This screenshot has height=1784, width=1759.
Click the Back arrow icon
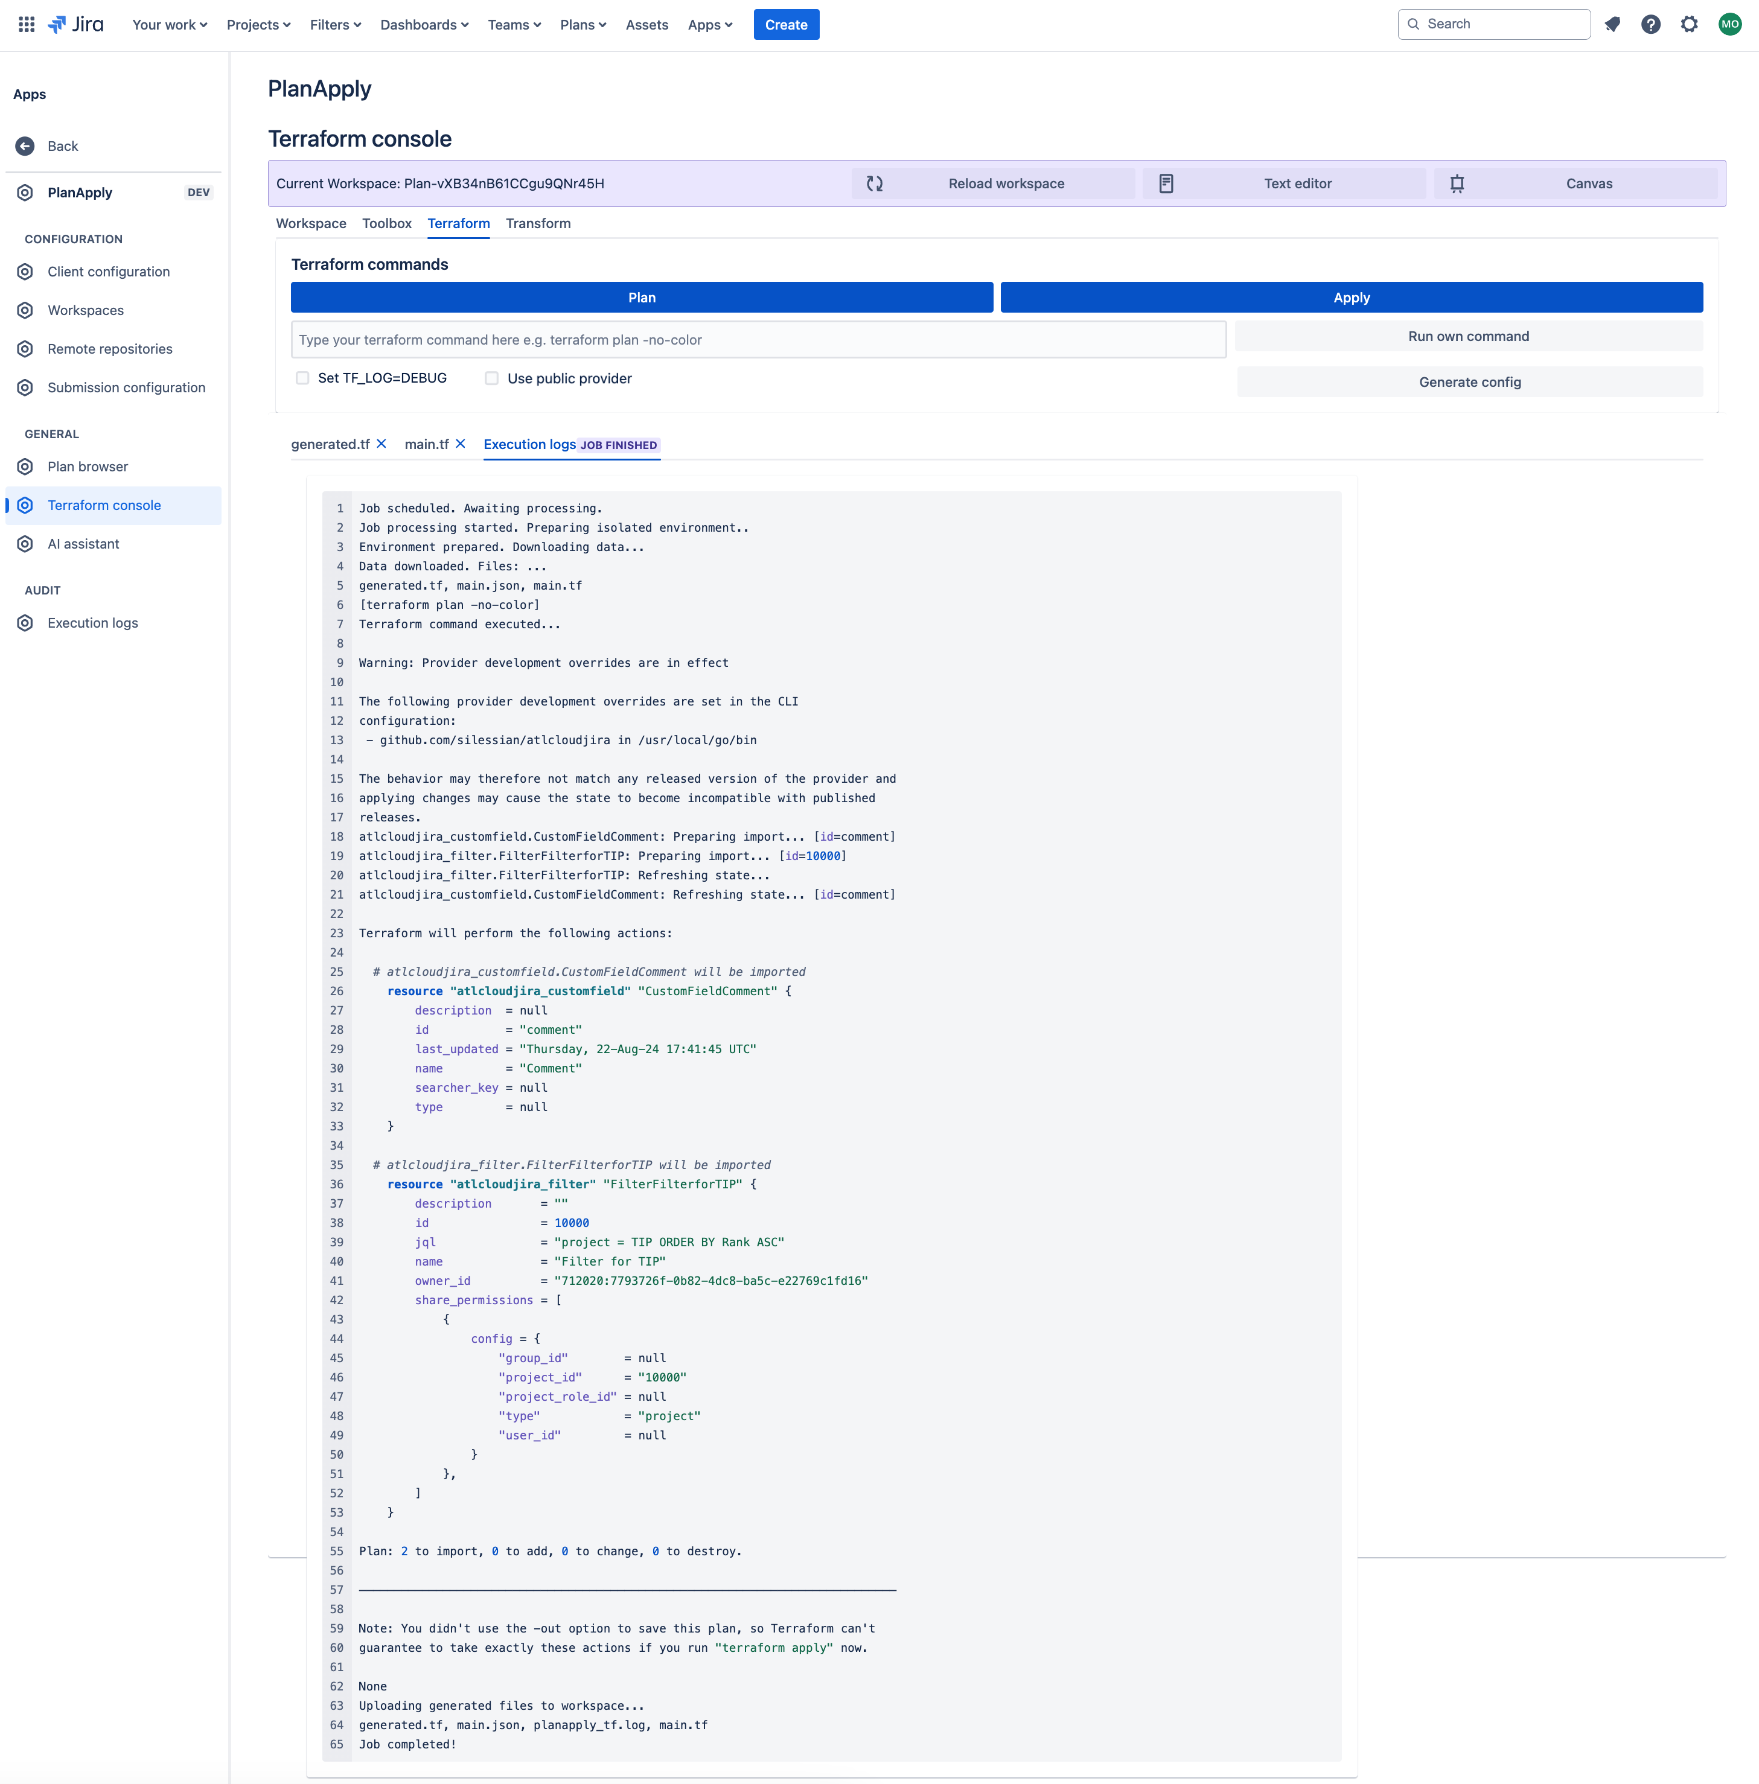pos(25,146)
